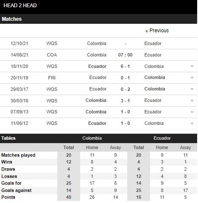Open the 0 - 2 score on 29/03/17
Viewport: 198px width, 203px height.
click(x=125, y=89)
